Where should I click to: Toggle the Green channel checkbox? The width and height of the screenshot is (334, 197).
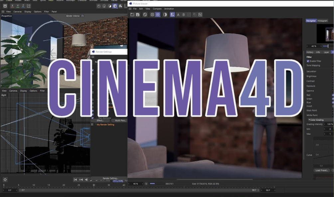[x=333, y=99]
